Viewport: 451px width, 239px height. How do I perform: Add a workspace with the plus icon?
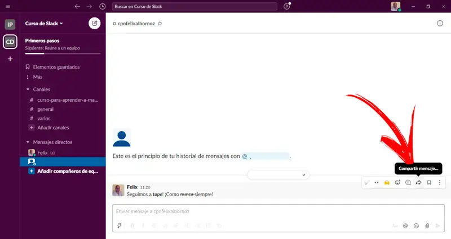click(x=10, y=59)
